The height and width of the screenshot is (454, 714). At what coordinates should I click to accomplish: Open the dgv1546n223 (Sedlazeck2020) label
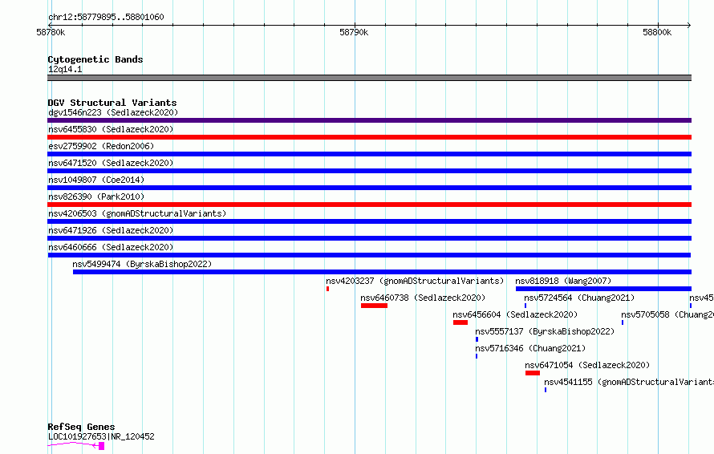coord(113,112)
